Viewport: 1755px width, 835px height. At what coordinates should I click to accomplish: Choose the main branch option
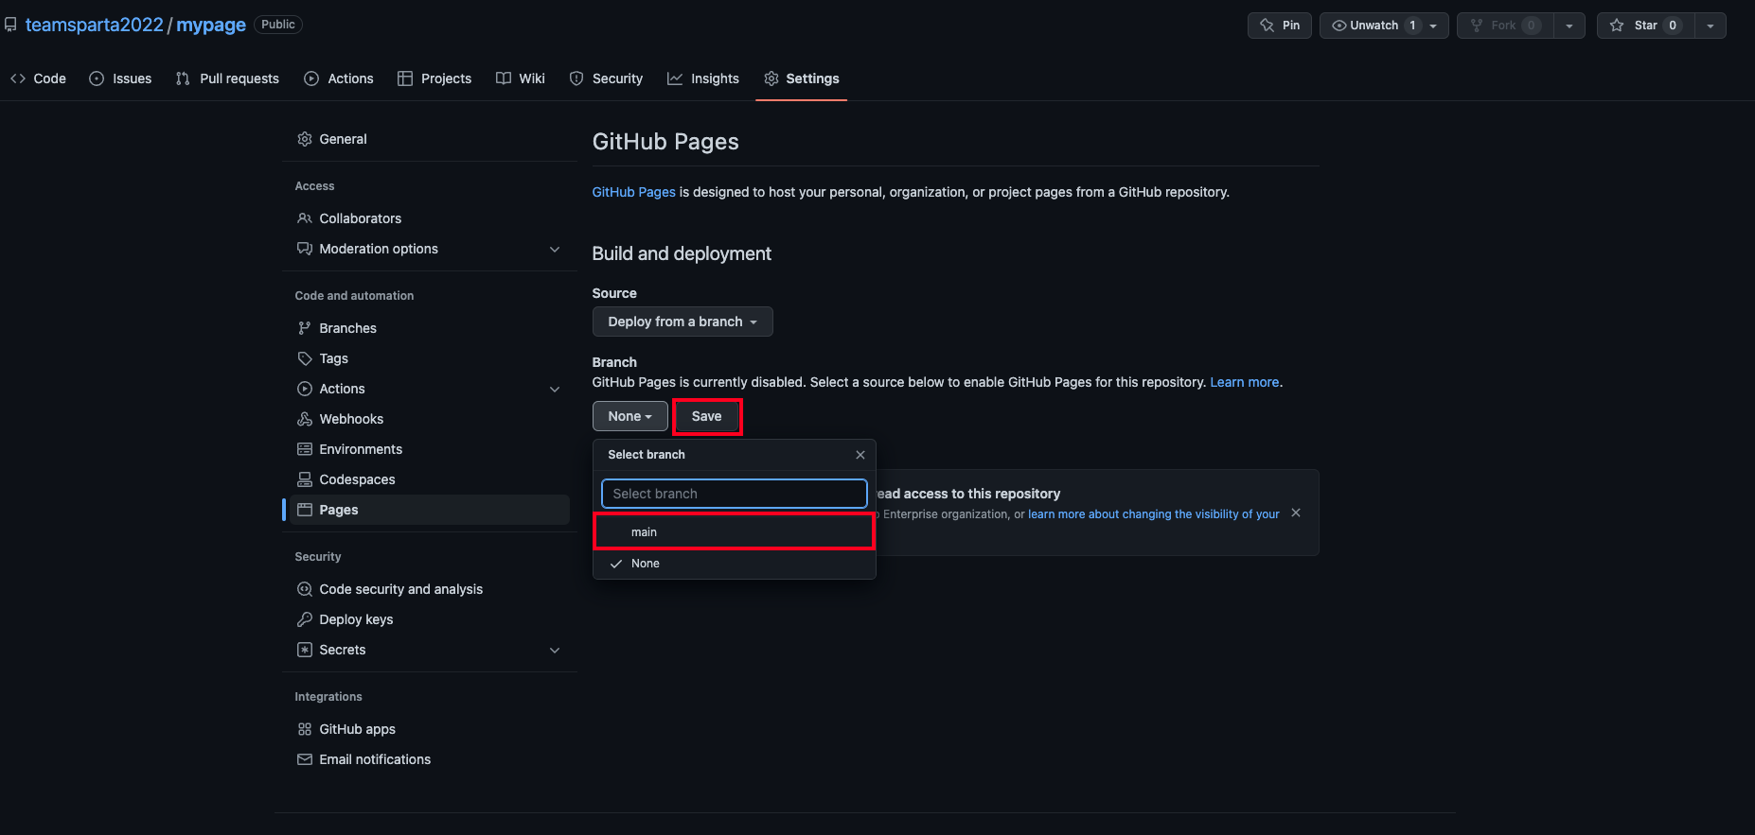(x=735, y=532)
